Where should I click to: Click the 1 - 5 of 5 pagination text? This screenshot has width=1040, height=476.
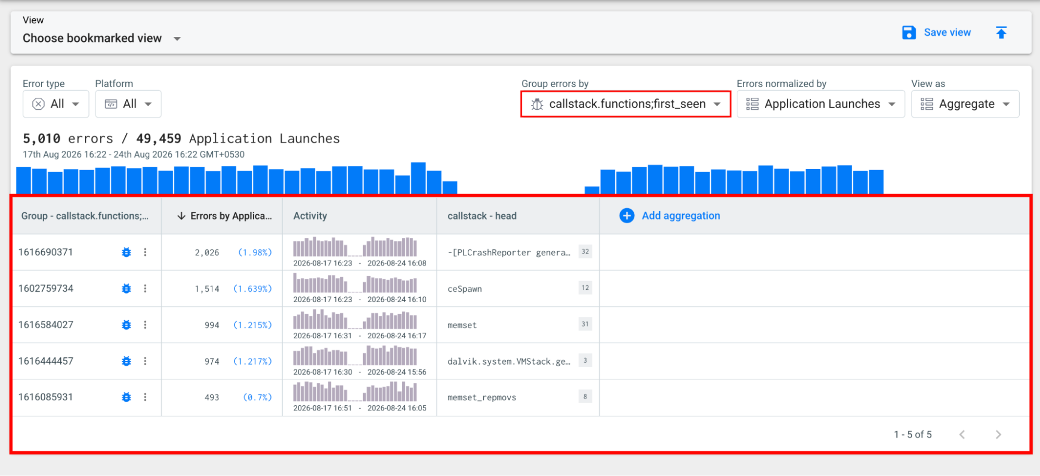pos(913,434)
